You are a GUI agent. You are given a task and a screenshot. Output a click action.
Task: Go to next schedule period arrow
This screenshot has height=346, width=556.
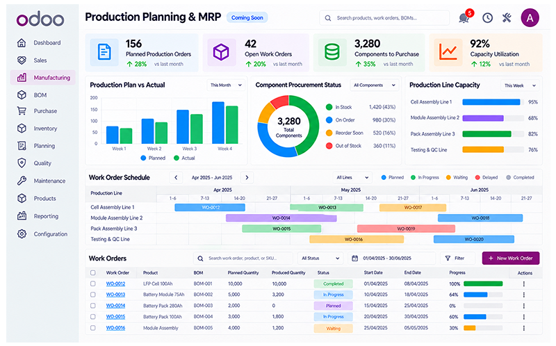[247, 178]
